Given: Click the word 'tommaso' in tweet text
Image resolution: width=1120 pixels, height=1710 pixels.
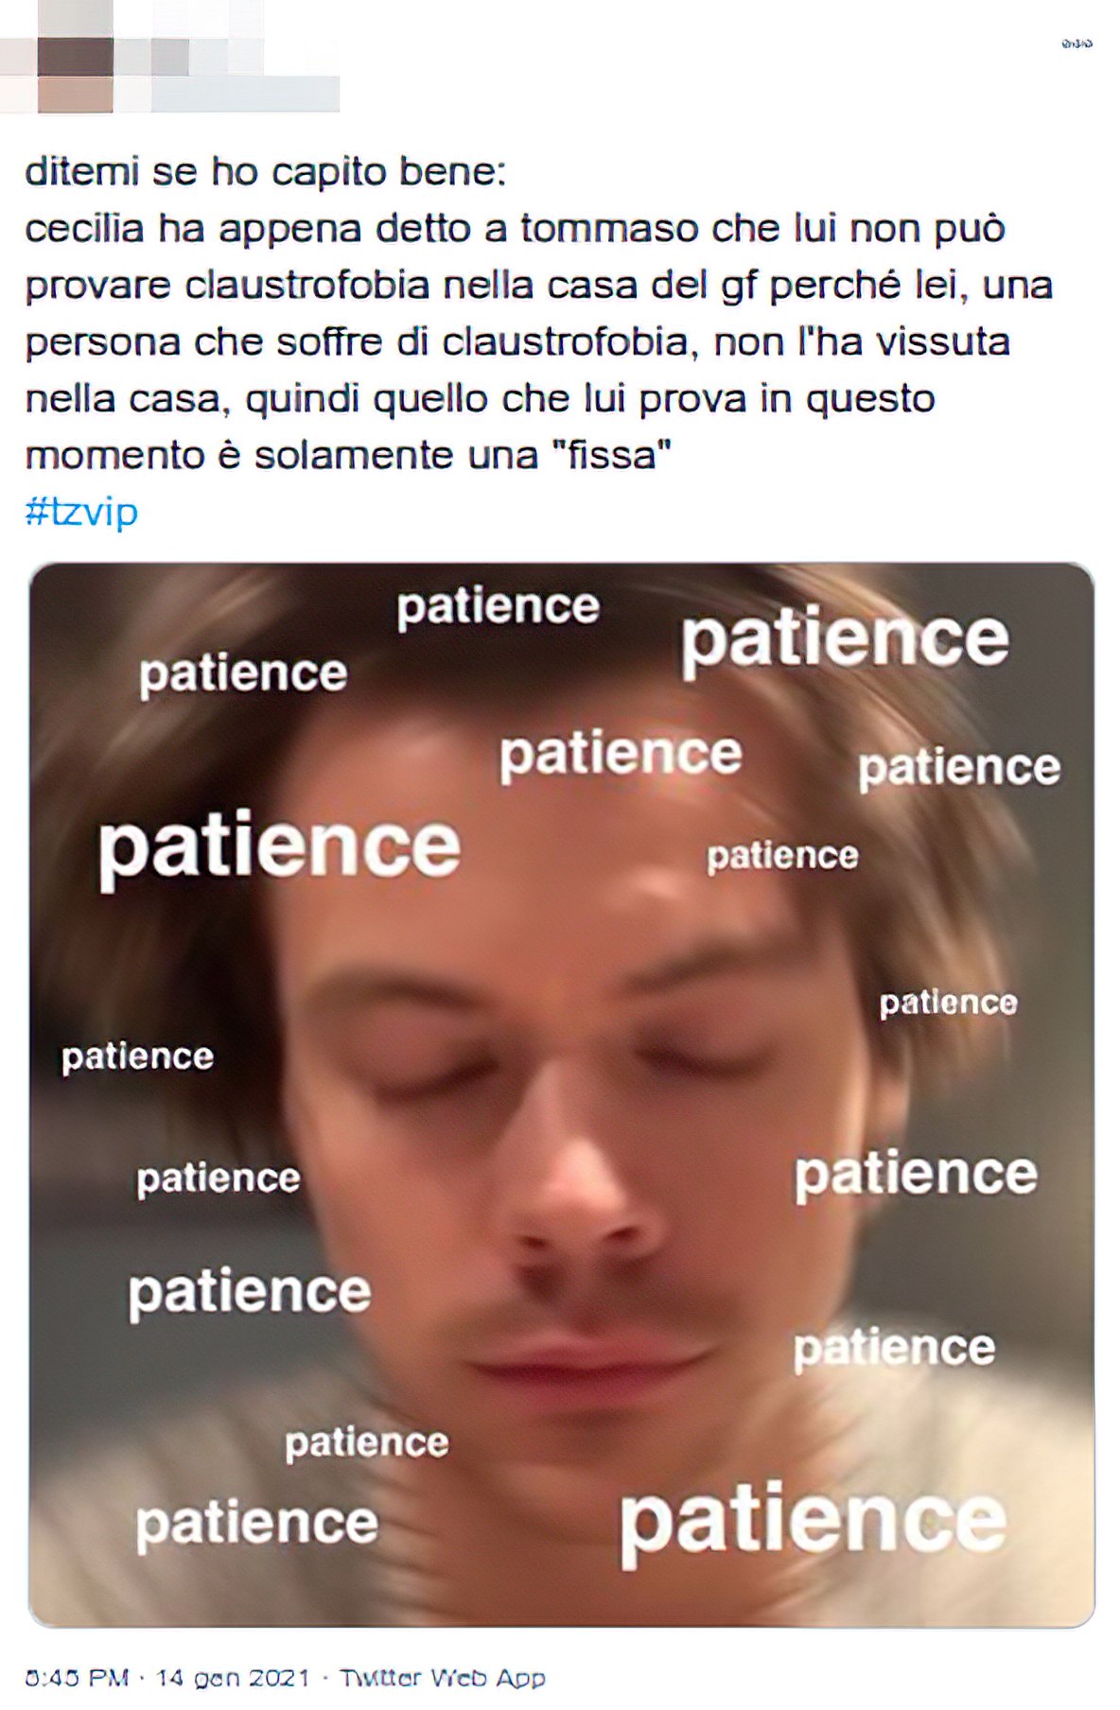Looking at the screenshot, I should tap(611, 228).
